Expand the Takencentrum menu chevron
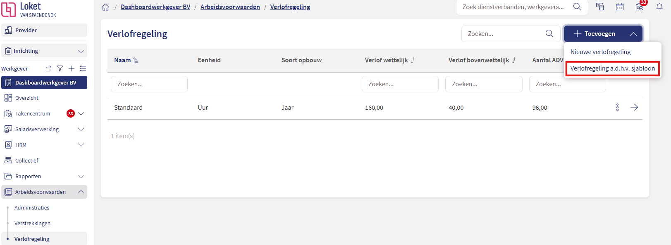The height and width of the screenshot is (245, 671). coord(81,113)
